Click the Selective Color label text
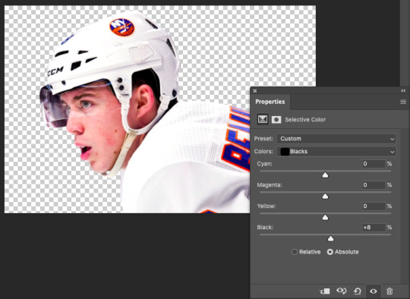The width and height of the screenshot is (410, 299). pyautogui.click(x=305, y=120)
